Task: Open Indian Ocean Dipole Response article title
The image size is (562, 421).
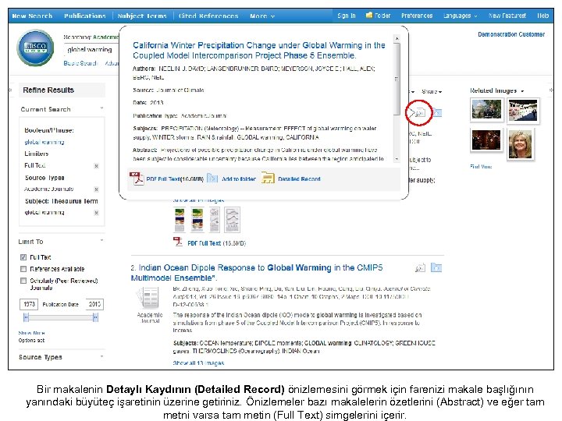Action: pos(257,273)
